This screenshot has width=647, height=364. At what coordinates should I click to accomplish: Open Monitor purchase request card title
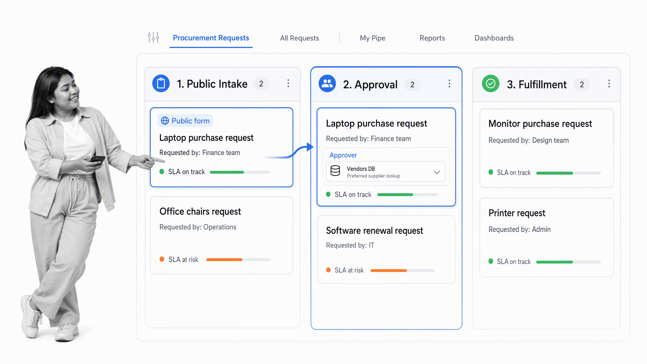pos(540,124)
